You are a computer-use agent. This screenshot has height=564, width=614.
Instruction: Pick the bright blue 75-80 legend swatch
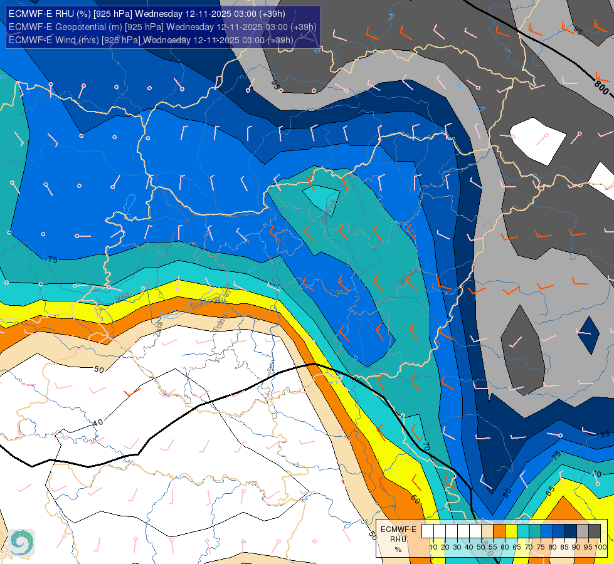click(547, 531)
